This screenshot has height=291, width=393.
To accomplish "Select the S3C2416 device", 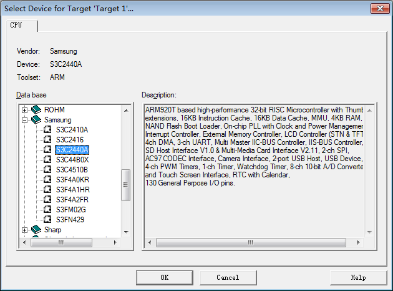I will (70, 140).
